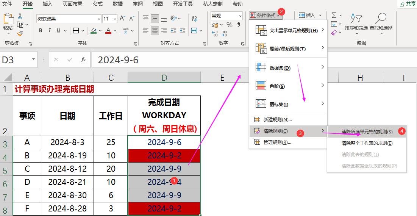Click the 共享 share button
Screen dimensions: 417x216
[x=408, y=4]
